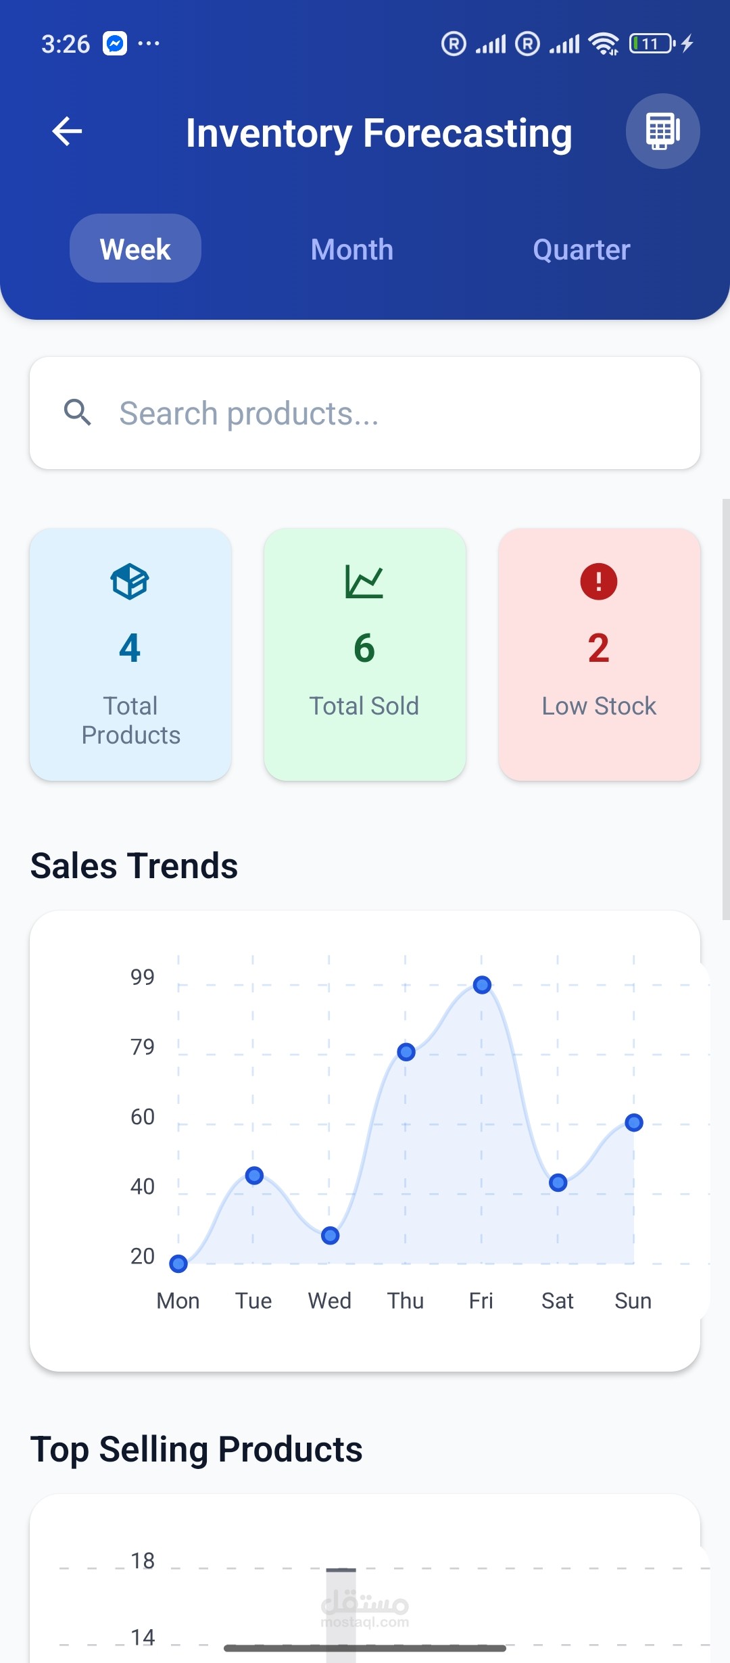
Task: Tap the search magnifier icon
Action: [x=78, y=412]
